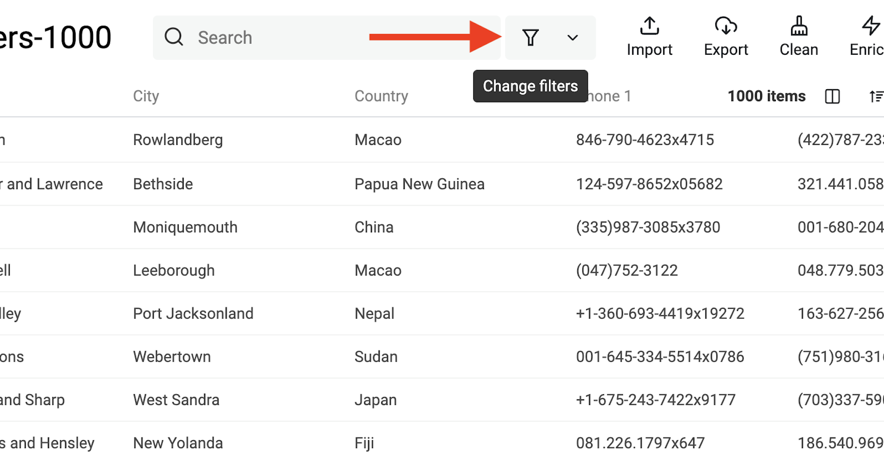This screenshot has height=455, width=884.
Task: Click inside the Search input field
Action: coord(276,37)
